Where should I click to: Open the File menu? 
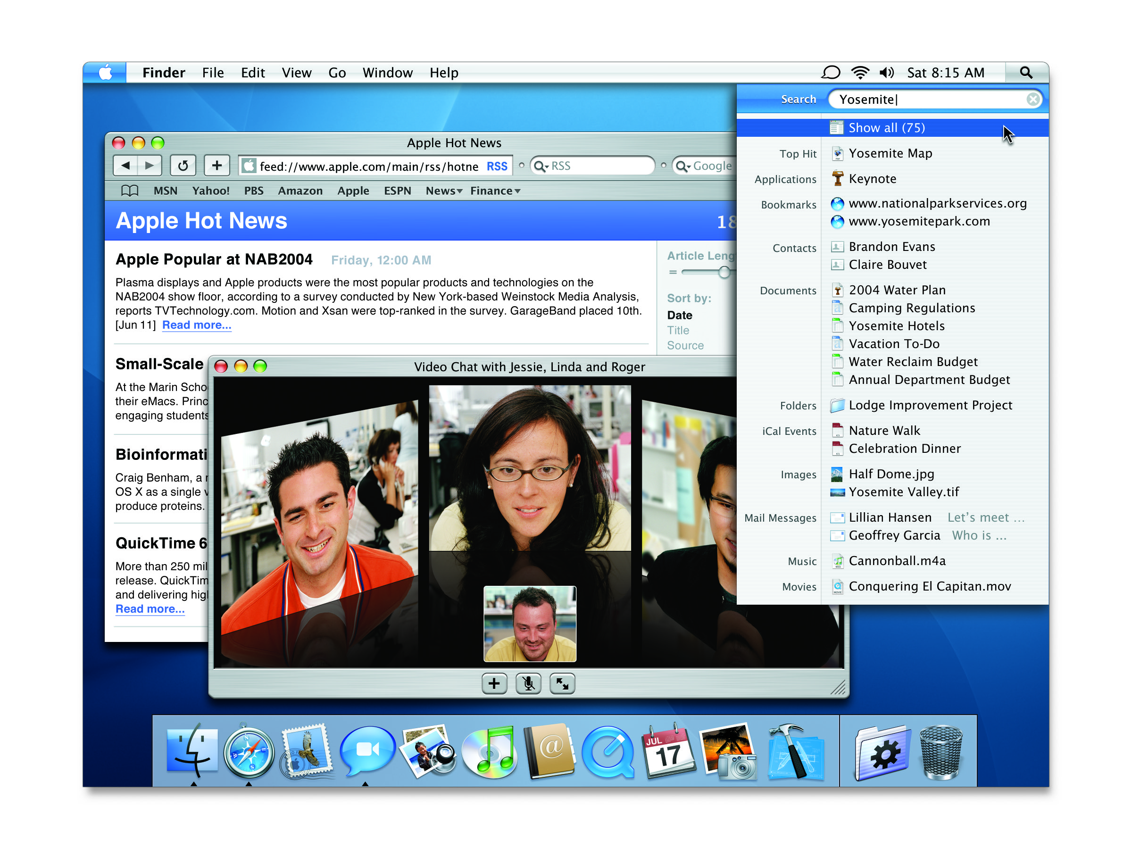[x=213, y=73]
